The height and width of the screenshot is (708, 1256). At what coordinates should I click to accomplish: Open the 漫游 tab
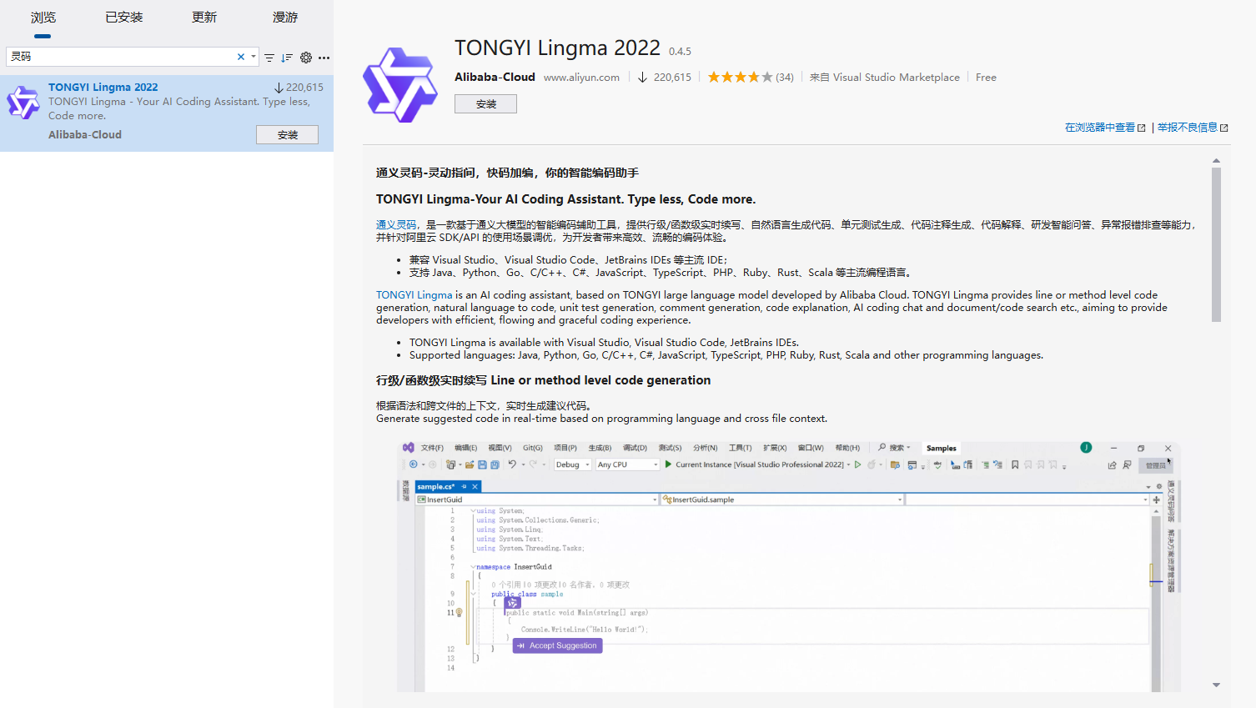285,18
